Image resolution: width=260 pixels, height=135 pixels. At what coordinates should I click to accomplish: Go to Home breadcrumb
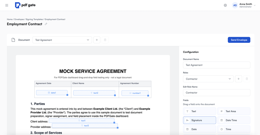coord(10,19)
